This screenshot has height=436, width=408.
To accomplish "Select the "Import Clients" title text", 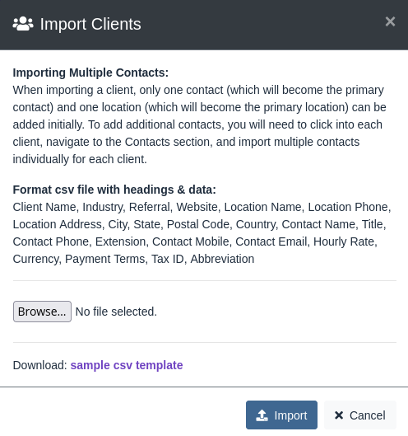I will 90,24.
